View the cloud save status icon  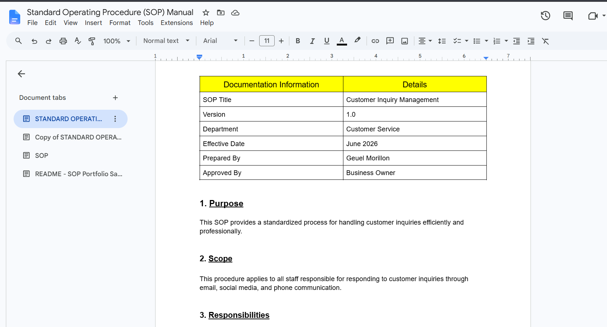(x=235, y=13)
